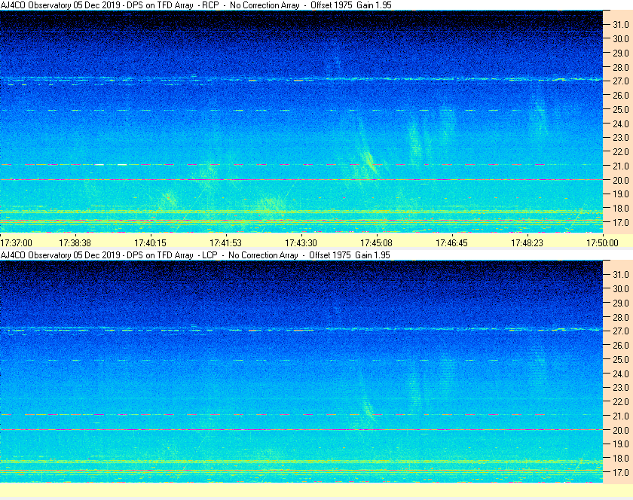Click the 21.0 frequency label on LCP plot

621,416
